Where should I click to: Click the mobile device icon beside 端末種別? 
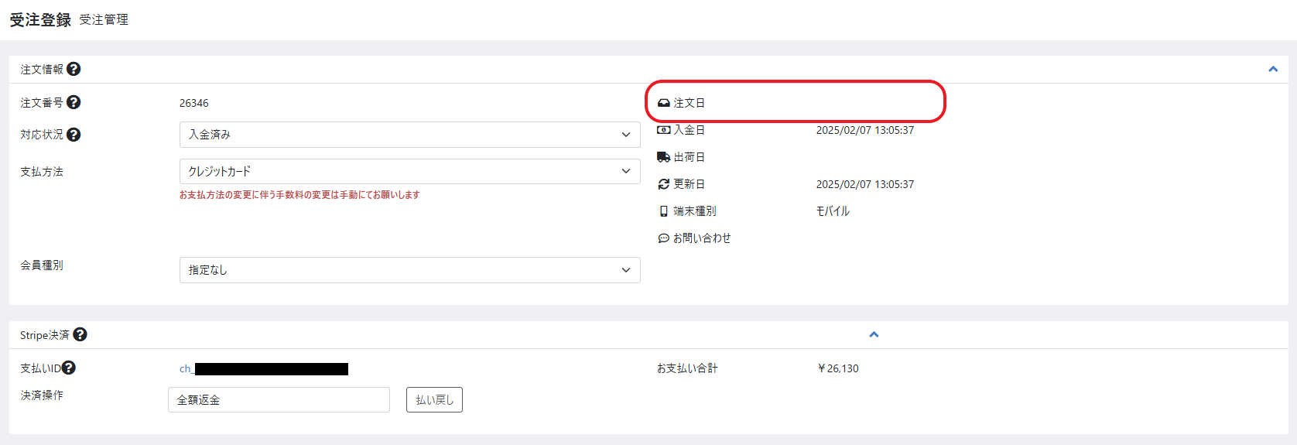pyautogui.click(x=663, y=211)
